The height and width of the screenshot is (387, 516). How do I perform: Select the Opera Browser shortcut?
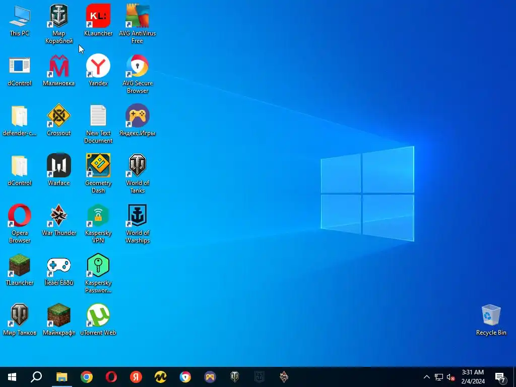pos(20,224)
